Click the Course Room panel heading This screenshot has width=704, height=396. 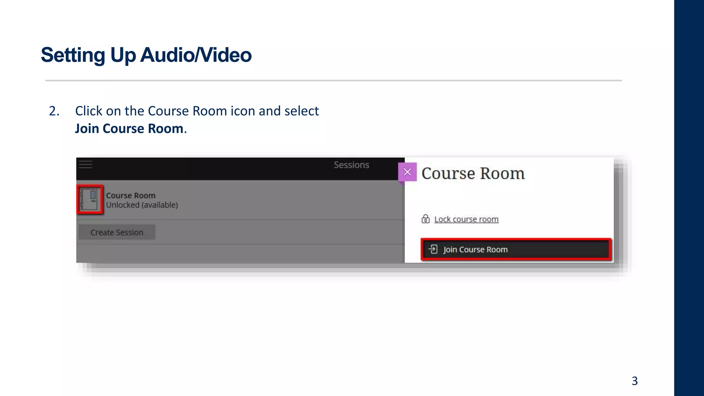tap(473, 173)
